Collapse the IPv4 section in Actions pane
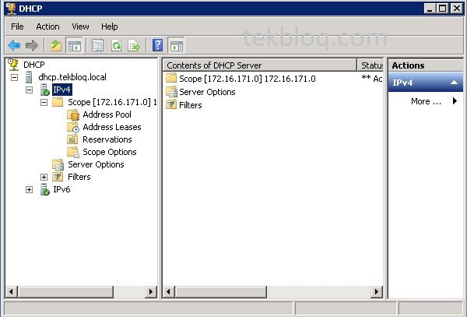Screen dimensions: 467x317 click(x=454, y=83)
